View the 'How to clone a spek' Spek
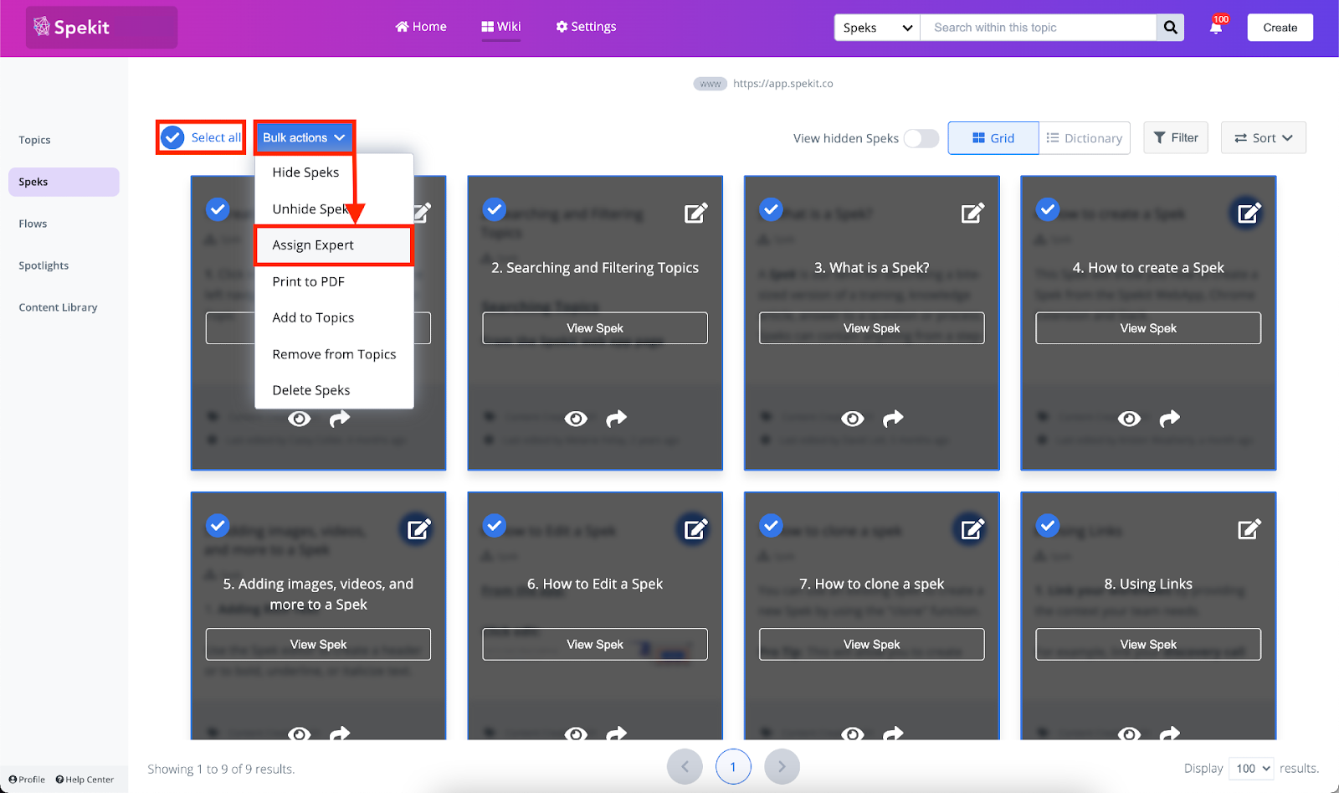This screenshot has width=1339, height=793. click(x=872, y=644)
